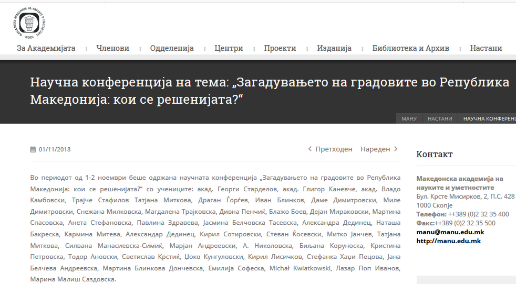Screen dimensions: 516x284
Task: Expand the Одделенија menu
Action: [172, 48]
